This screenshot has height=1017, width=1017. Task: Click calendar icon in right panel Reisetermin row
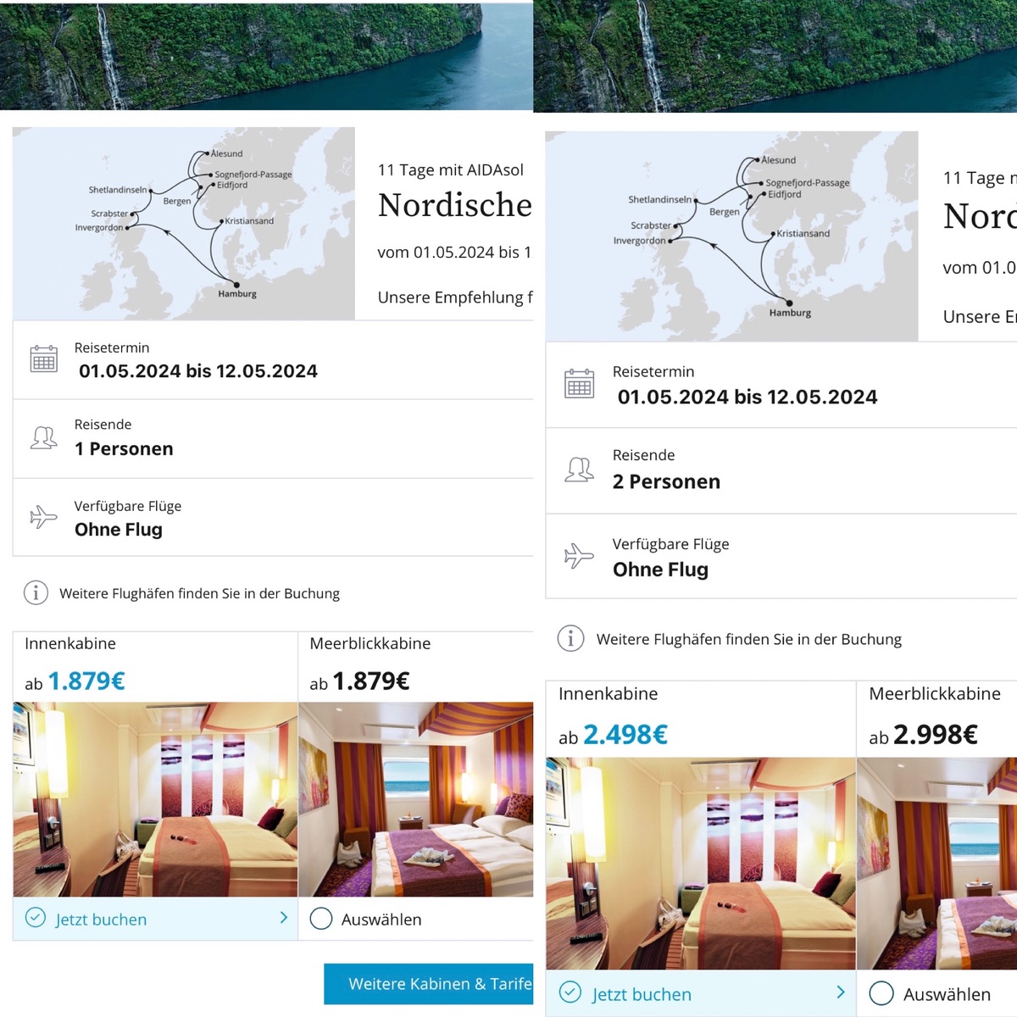click(x=580, y=383)
